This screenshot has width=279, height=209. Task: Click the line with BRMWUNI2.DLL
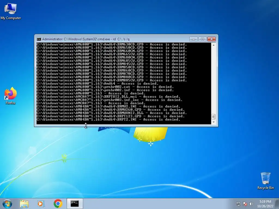tap(112, 113)
